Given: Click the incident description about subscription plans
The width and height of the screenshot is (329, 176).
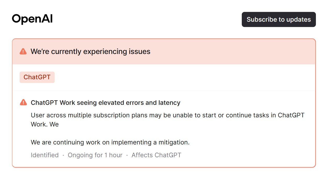Looking at the screenshot, I should pyautogui.click(x=168, y=120).
